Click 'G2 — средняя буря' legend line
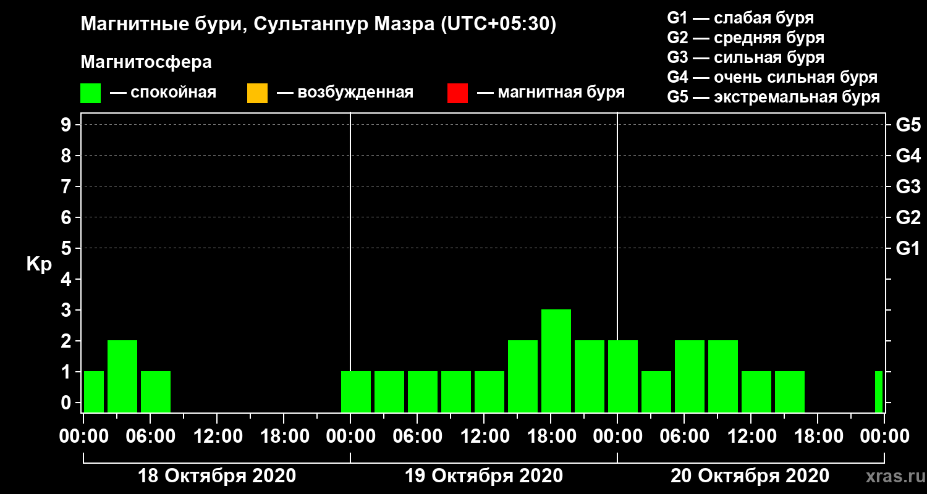The height and width of the screenshot is (494, 927). point(745,38)
